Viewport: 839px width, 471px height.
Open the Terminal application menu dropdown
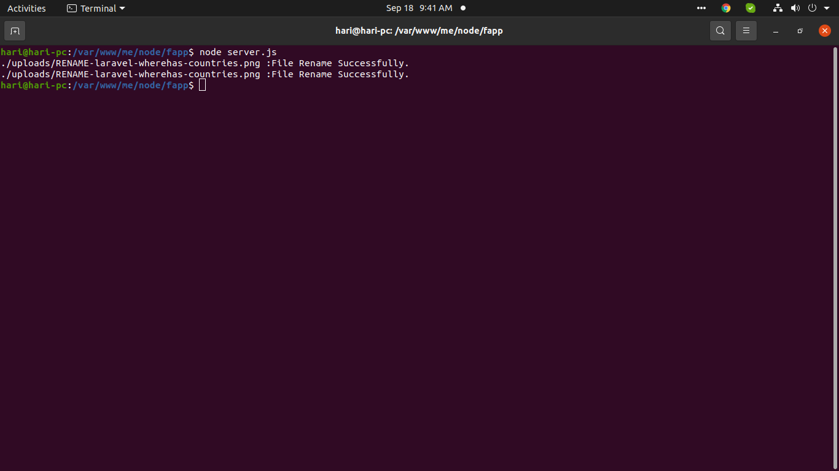coord(95,8)
